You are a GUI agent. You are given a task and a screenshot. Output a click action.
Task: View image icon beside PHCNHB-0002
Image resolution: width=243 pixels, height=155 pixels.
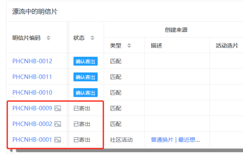[58, 124]
